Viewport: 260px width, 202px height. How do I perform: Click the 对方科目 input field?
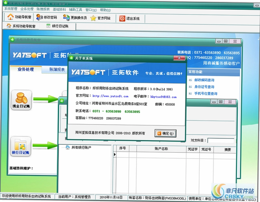pyautogui.click(x=221, y=141)
